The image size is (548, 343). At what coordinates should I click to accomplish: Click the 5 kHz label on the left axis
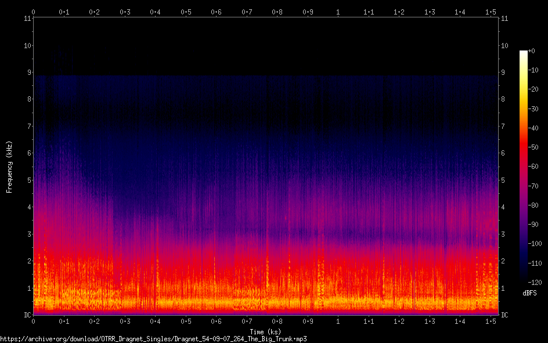[28, 180]
